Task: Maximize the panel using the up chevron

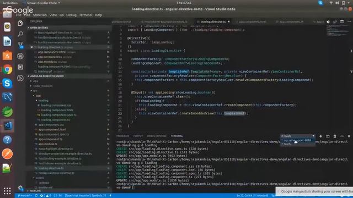Action: click(x=342, y=136)
